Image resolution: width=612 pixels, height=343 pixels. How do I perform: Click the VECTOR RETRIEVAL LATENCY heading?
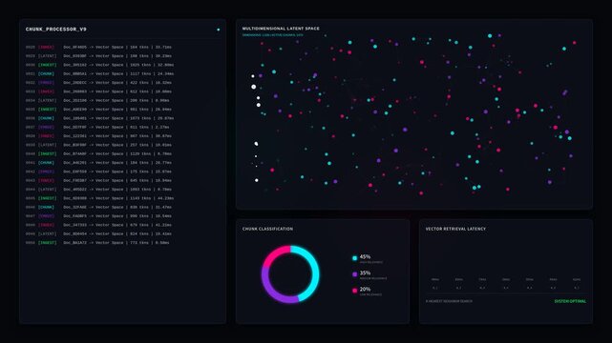coord(455,229)
